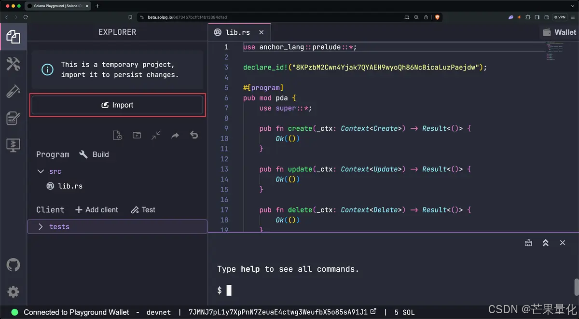The width and height of the screenshot is (579, 319).
Task: Open the Wallet button
Action: tap(559, 32)
